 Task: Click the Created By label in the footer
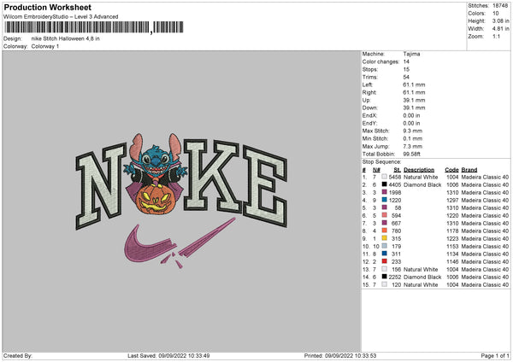point(18,355)
